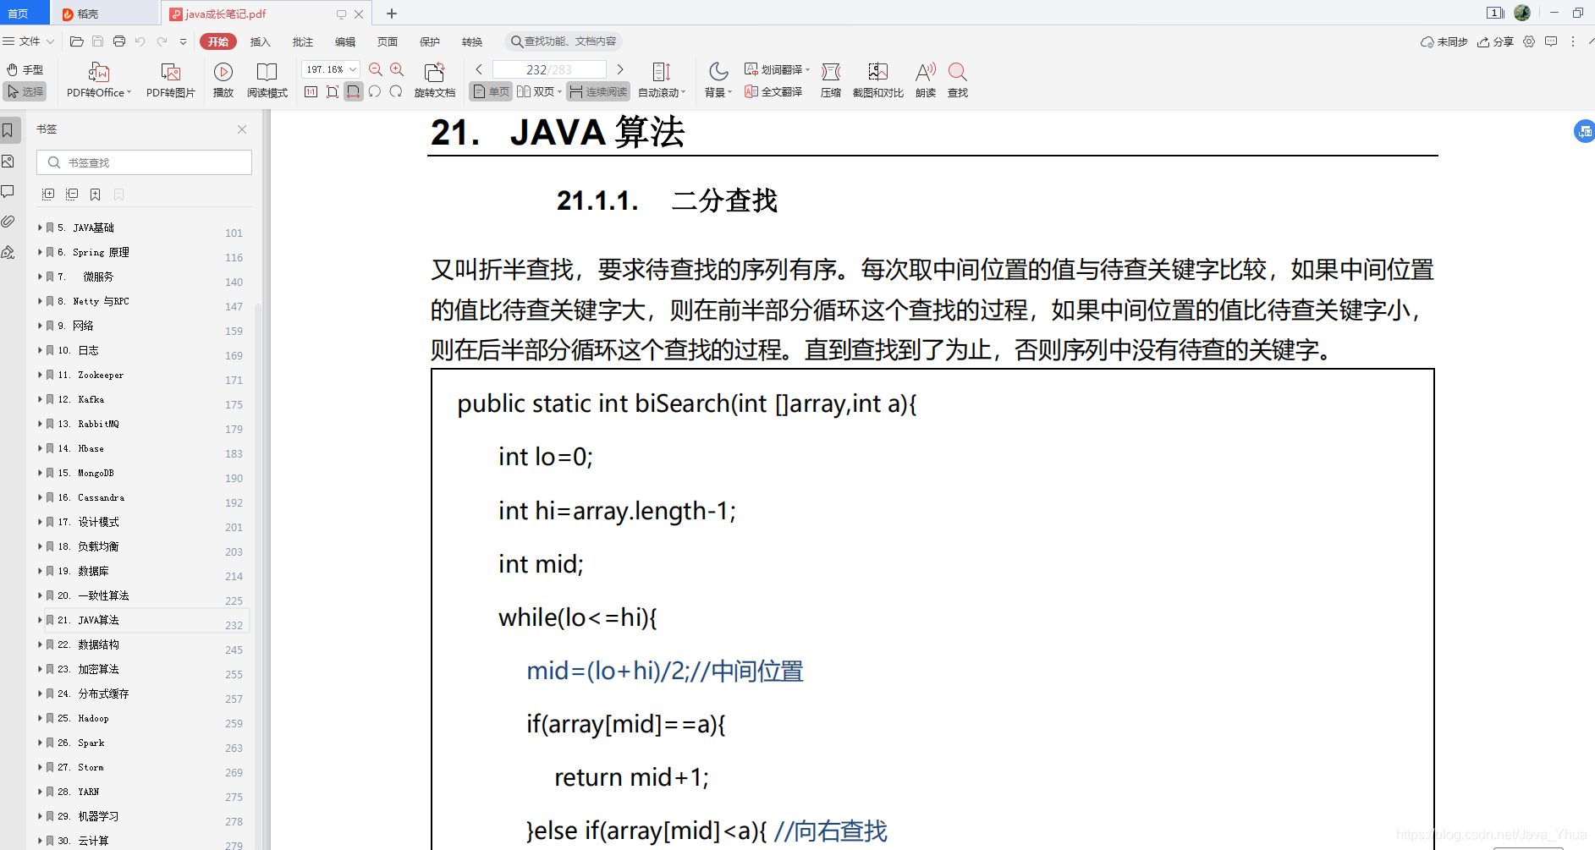Screen dimensions: 1595x850
Task: Expand the 5. JAVA基础 bookmark
Action: [40, 228]
